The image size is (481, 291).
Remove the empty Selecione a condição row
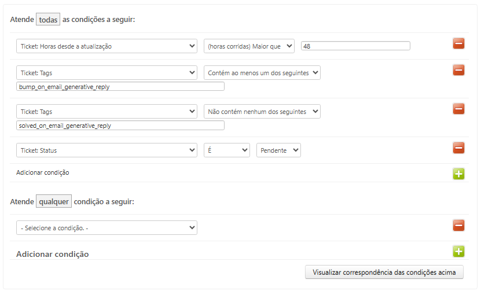click(x=458, y=226)
